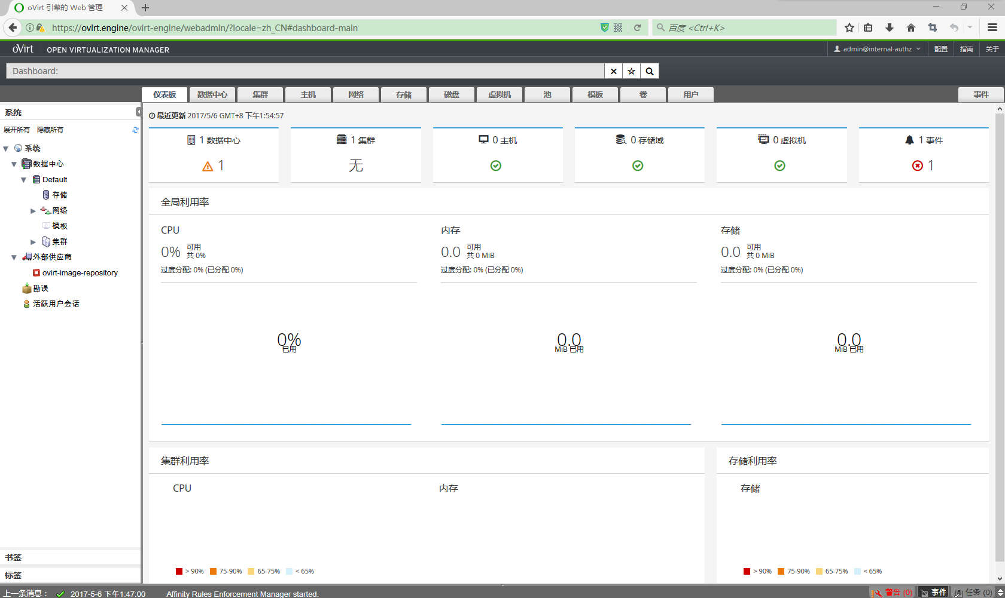Open the 关于 link in the header
Screen dimensions: 1005x598
coord(992,49)
